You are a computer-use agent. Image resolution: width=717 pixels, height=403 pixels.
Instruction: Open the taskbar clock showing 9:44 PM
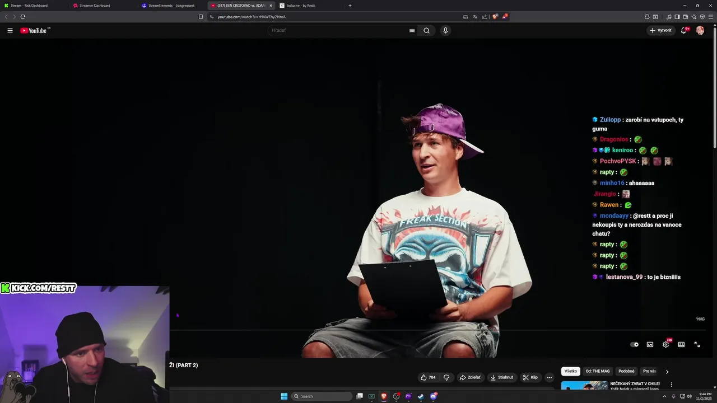[x=705, y=396]
